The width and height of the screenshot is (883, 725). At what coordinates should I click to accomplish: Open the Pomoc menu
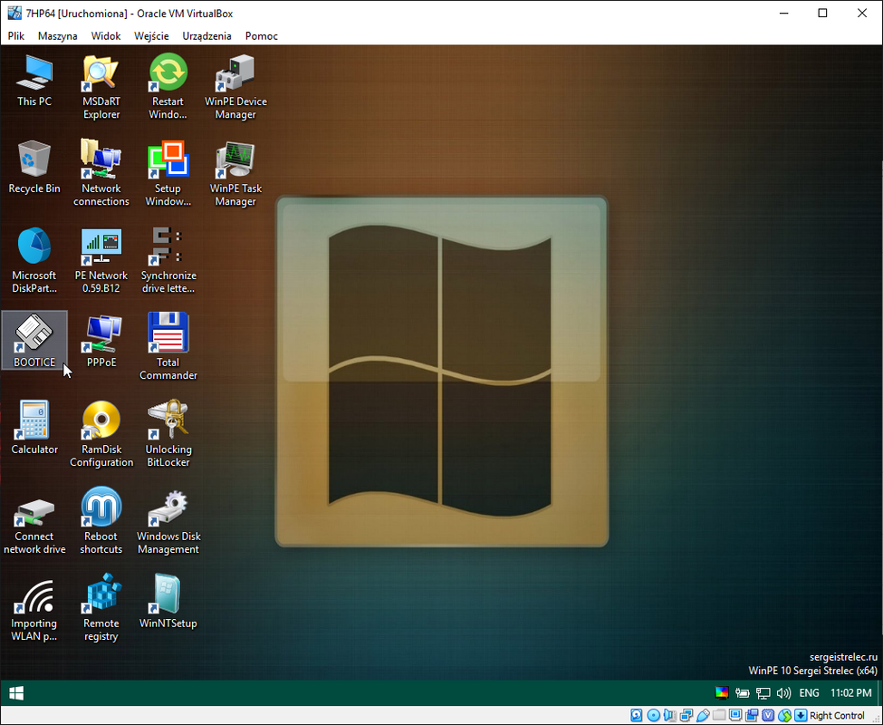point(262,36)
